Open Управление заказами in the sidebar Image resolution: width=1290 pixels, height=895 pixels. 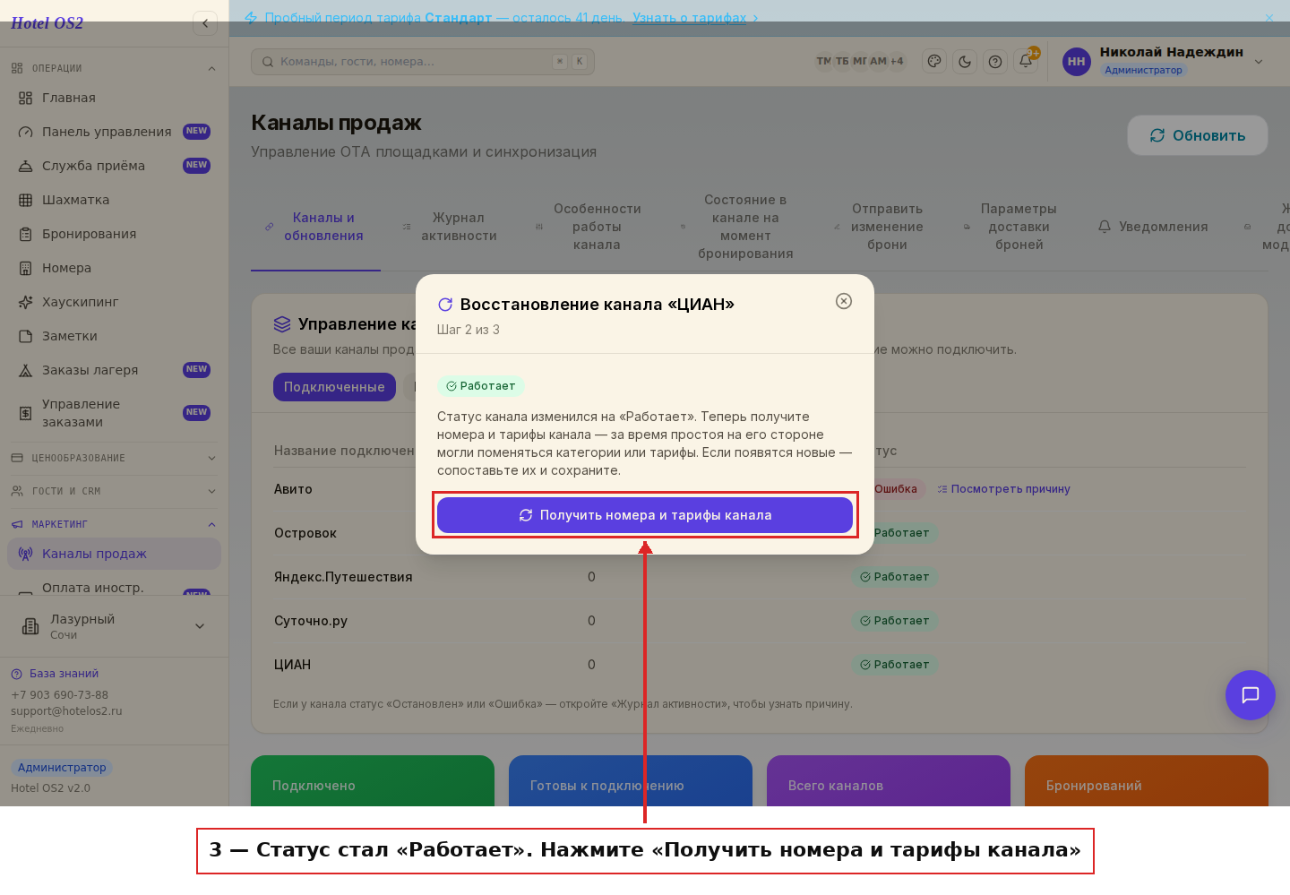click(x=114, y=413)
